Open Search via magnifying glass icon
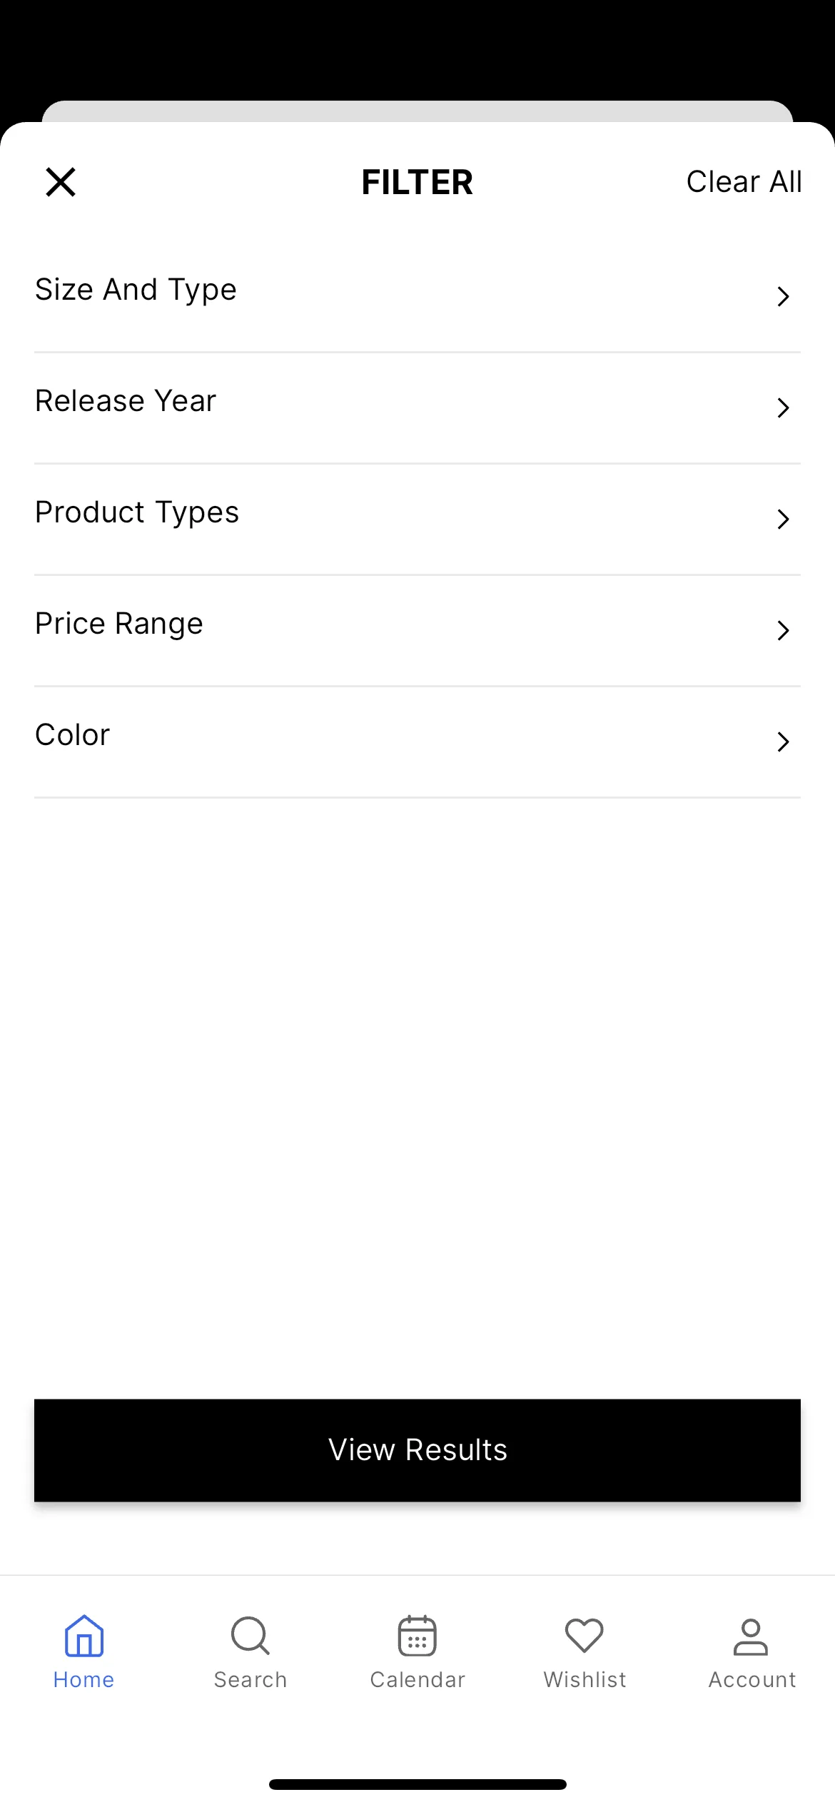This screenshot has width=835, height=1807. [x=250, y=1636]
